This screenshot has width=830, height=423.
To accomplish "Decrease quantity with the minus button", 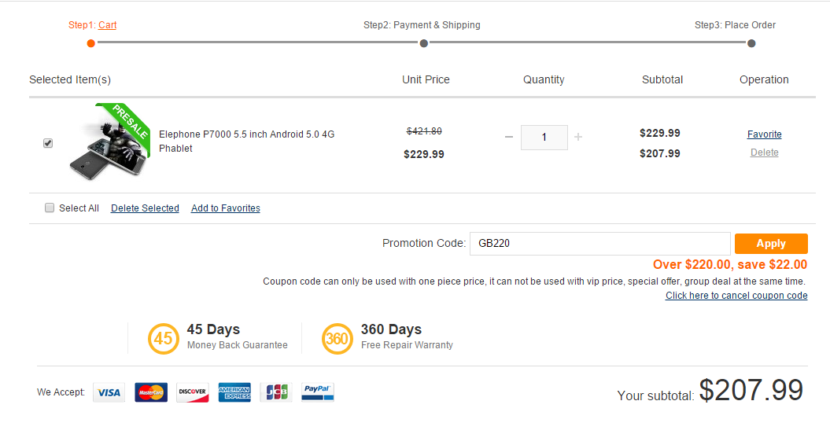I will coord(509,138).
